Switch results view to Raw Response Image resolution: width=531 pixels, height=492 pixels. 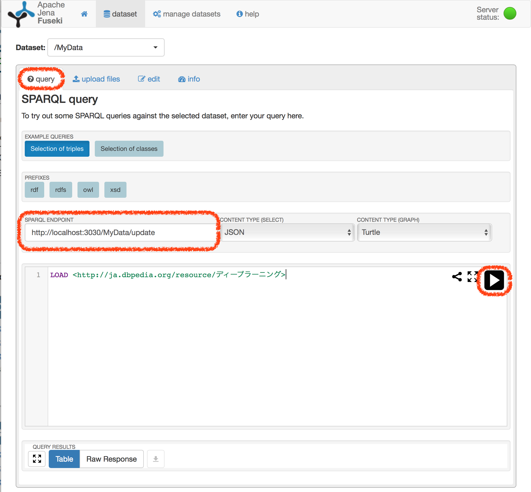pos(111,459)
